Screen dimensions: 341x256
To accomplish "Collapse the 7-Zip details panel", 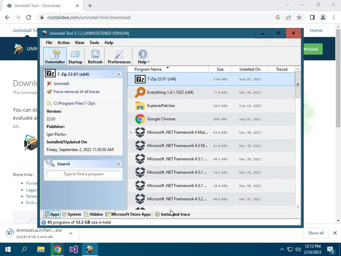I will click(x=119, y=74).
